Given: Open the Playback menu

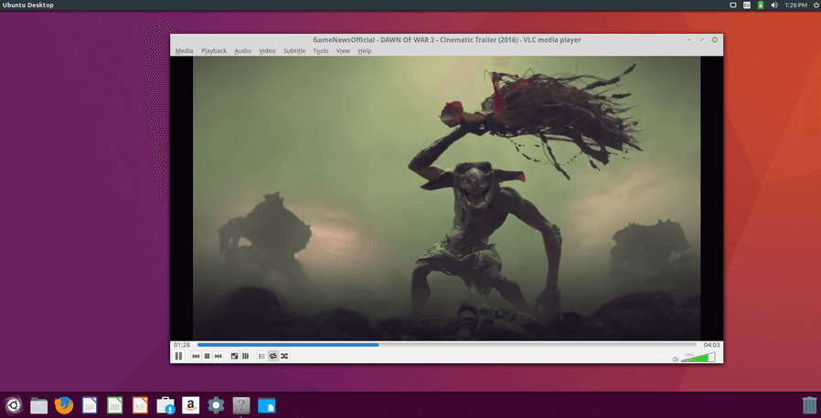Looking at the screenshot, I should coord(214,51).
